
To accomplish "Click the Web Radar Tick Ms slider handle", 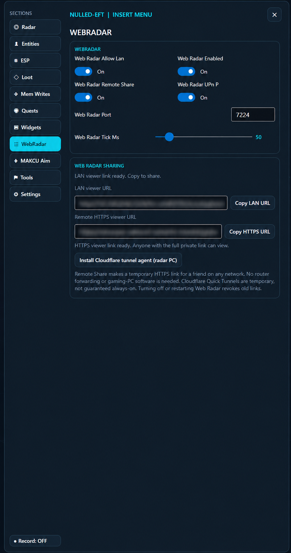I will click(169, 137).
